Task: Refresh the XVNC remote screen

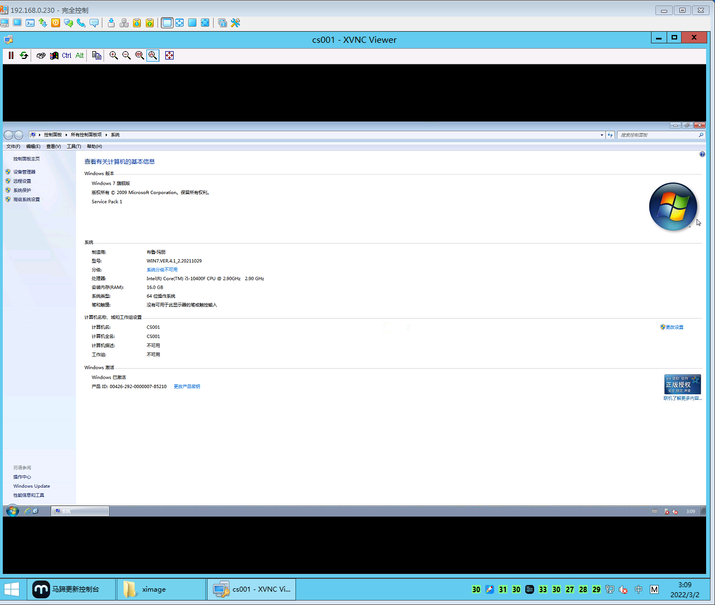Action: (x=24, y=56)
